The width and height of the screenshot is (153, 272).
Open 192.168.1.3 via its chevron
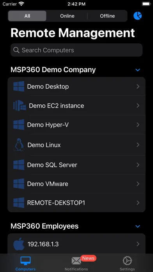click(138, 244)
